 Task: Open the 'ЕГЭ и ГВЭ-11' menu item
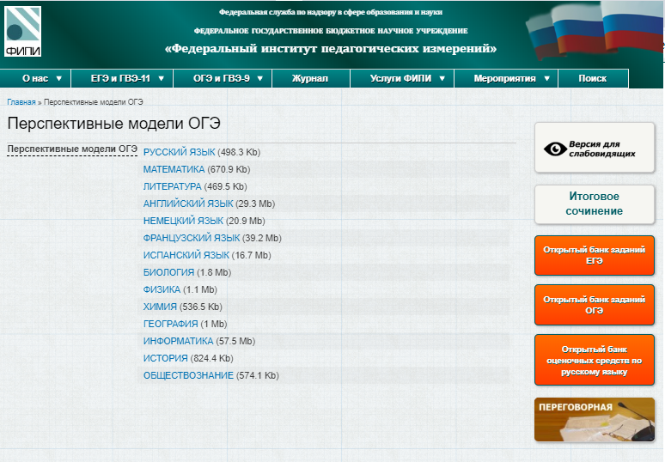pyautogui.click(x=120, y=78)
